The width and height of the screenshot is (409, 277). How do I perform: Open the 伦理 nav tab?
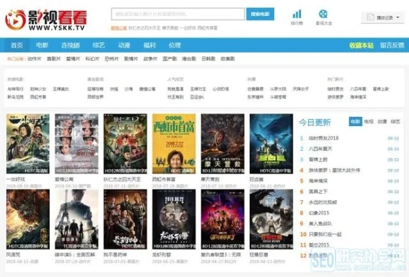pos(175,45)
